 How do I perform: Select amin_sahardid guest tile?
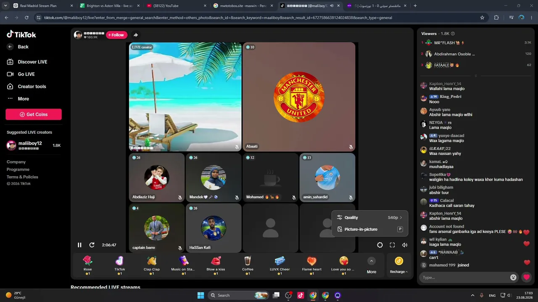coord(327,177)
